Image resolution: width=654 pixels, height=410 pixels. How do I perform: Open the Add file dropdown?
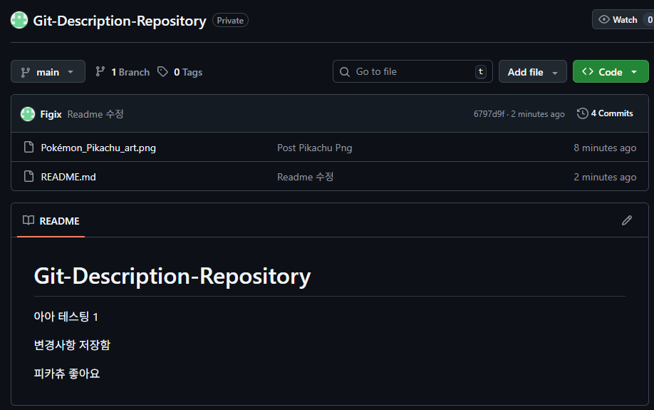tap(532, 71)
